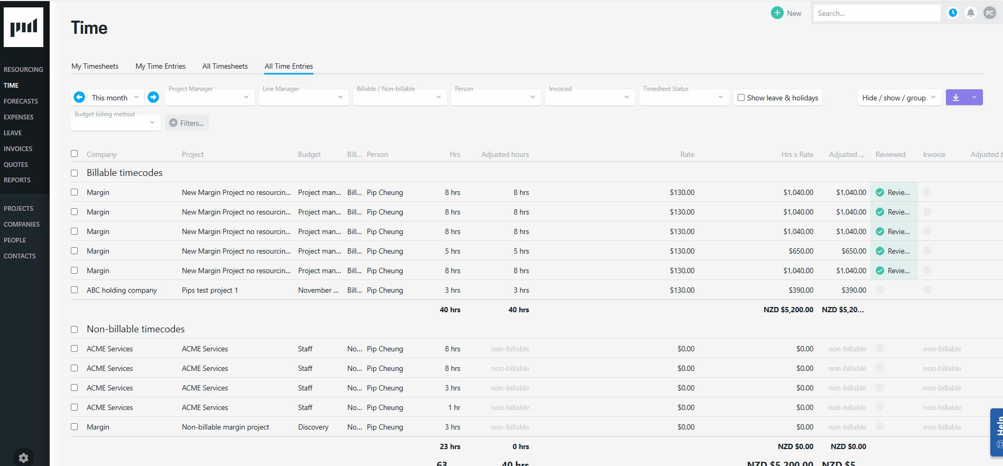
Task: Click the previous month arrow icon
Action: (x=79, y=97)
